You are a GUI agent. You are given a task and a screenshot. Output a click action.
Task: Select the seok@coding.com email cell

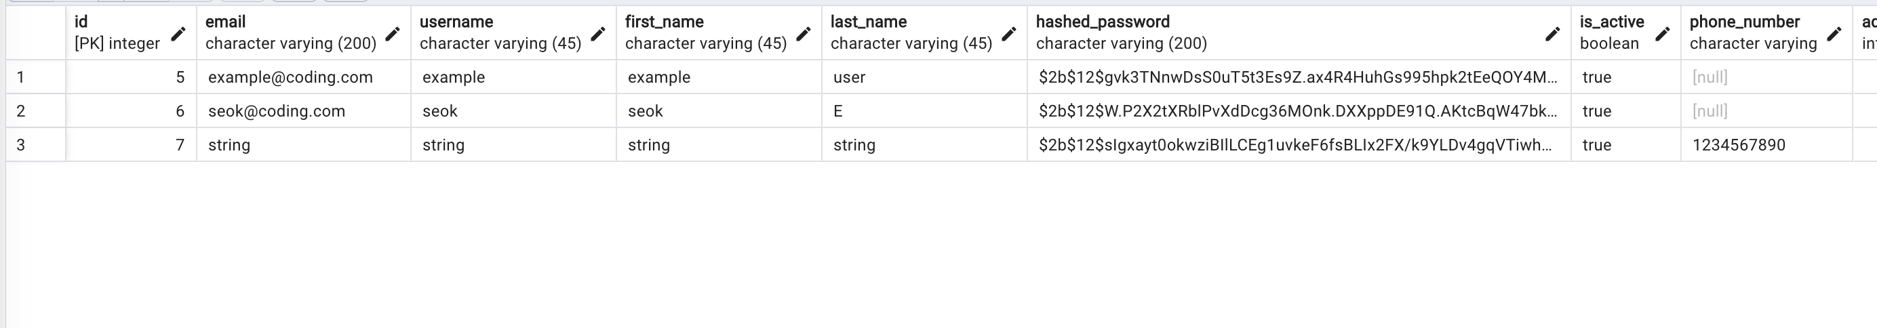(304, 110)
